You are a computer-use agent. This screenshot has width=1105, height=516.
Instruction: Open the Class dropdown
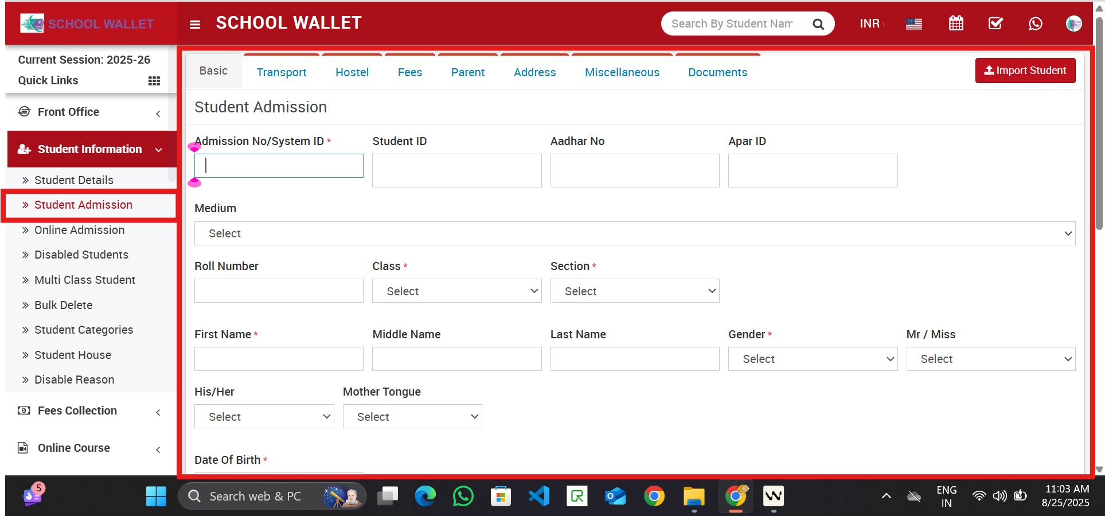[457, 291]
